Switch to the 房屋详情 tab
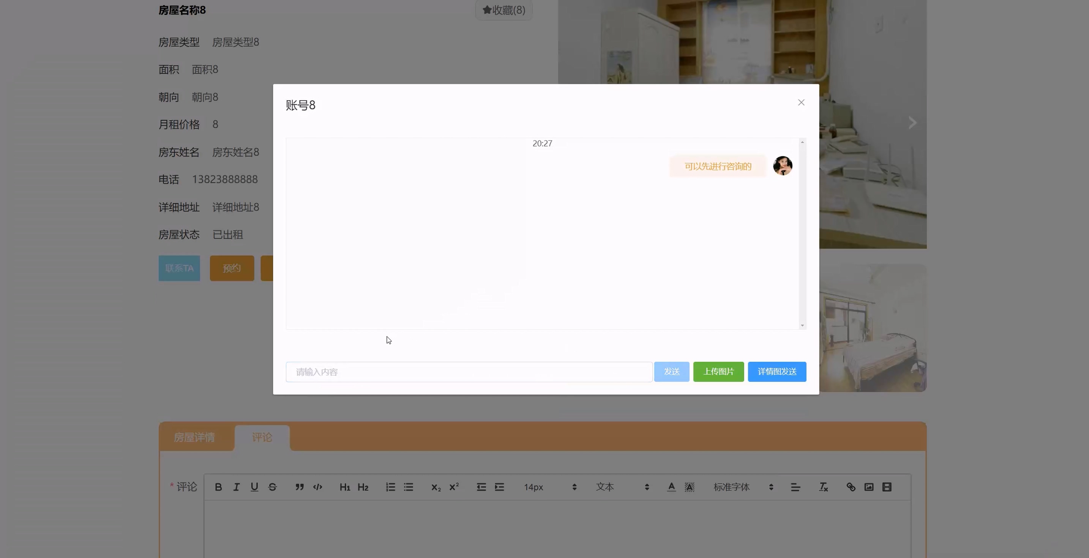This screenshot has height=558, width=1089. (194, 437)
